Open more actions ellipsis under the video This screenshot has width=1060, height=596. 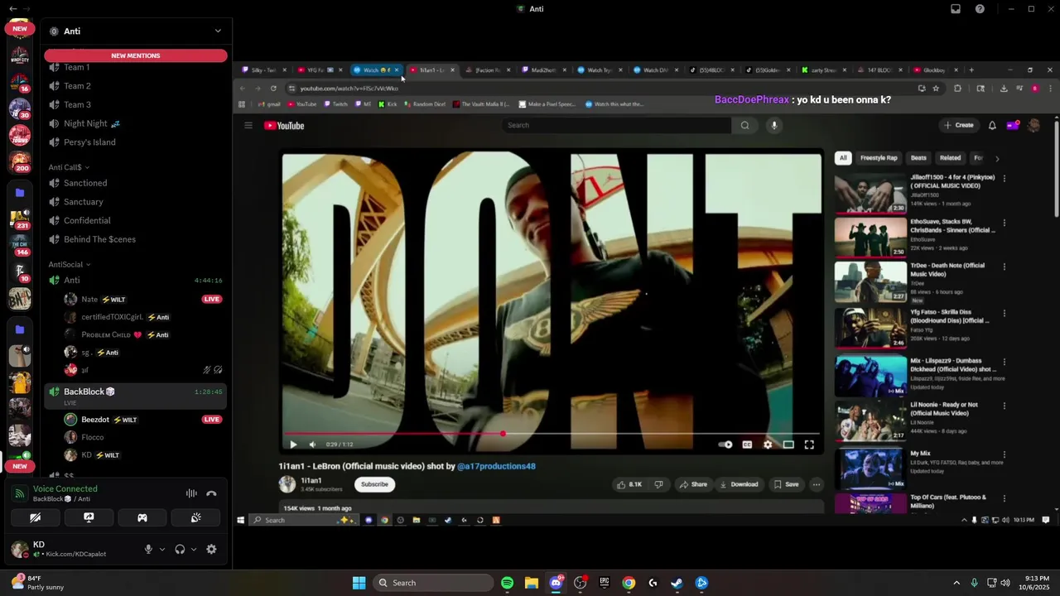[x=817, y=484]
